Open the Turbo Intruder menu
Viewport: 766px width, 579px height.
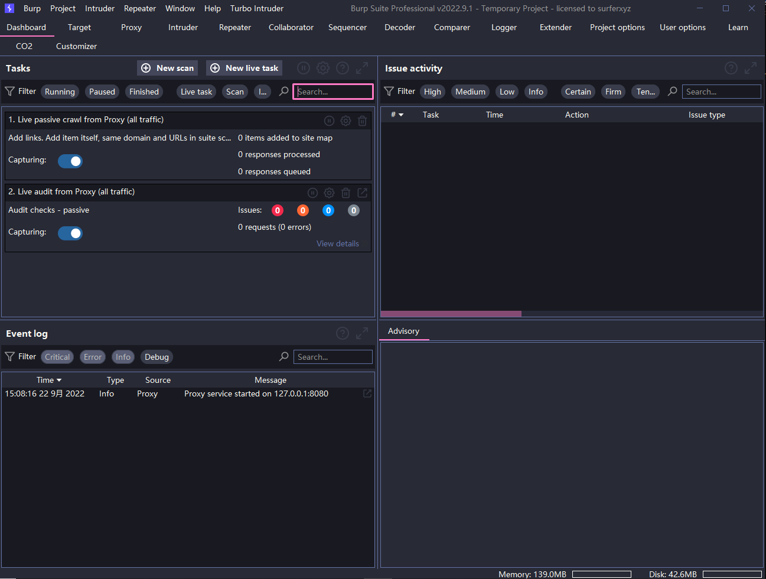point(257,8)
